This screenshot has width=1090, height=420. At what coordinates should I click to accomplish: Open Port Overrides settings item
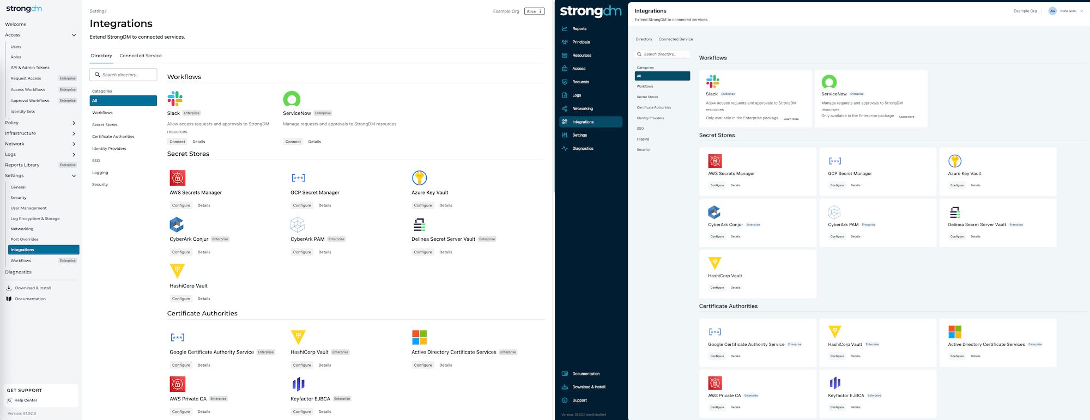coord(25,239)
